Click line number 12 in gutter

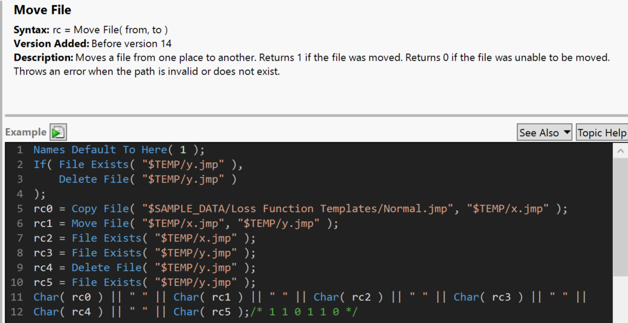coord(17,312)
